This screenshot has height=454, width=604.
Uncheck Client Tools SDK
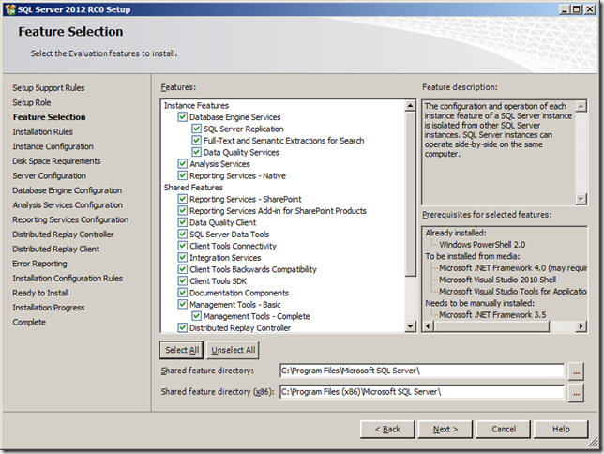click(x=183, y=281)
